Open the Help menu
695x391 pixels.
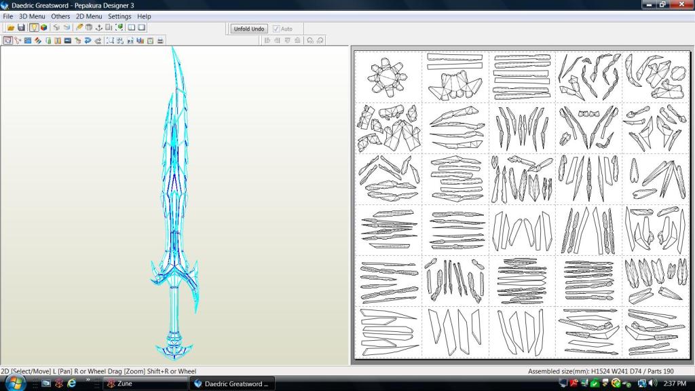(144, 16)
